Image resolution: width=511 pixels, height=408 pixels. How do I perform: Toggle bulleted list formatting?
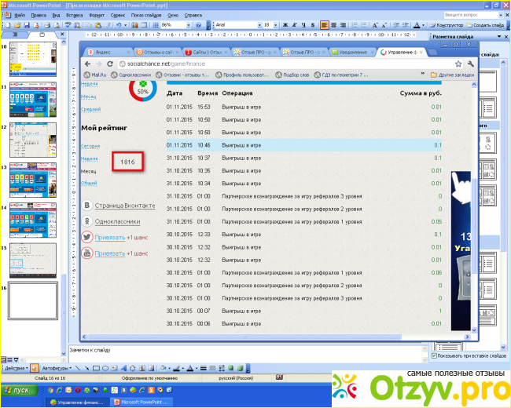364,25
